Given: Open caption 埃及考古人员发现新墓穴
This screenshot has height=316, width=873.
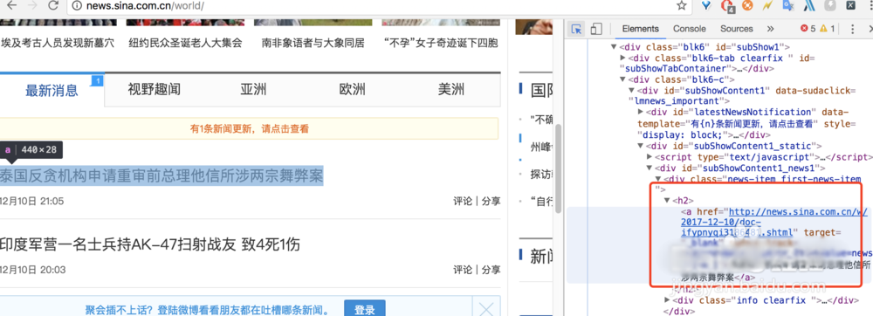Looking at the screenshot, I should click(58, 43).
